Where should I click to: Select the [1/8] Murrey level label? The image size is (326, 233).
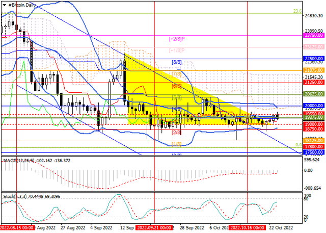click(x=177, y=144)
